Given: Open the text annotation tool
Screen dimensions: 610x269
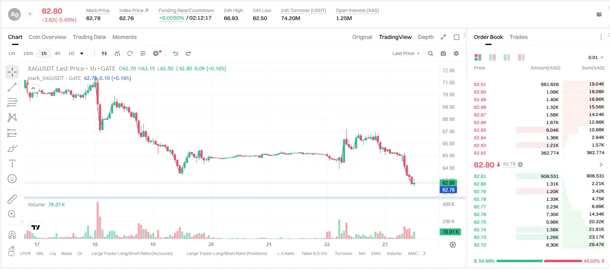Looking at the screenshot, I should click(12, 163).
